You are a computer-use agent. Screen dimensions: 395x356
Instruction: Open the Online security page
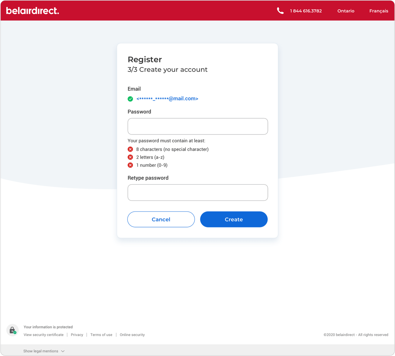[x=132, y=335]
